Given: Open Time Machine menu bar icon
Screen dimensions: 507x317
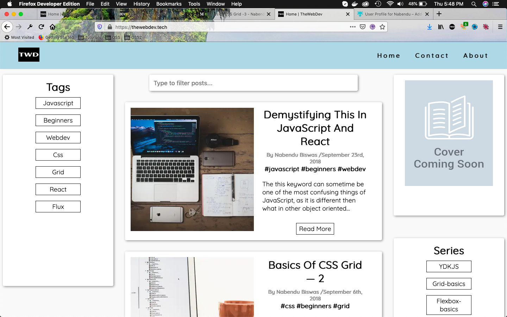Looking at the screenshot, I should coord(378,4).
